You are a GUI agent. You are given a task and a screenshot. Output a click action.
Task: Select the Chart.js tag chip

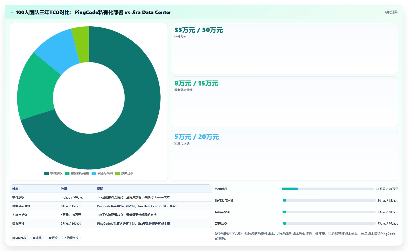(x=19, y=238)
